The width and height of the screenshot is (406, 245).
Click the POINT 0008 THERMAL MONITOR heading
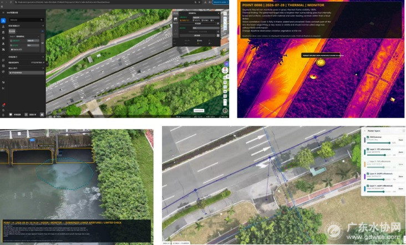tap(283, 5)
